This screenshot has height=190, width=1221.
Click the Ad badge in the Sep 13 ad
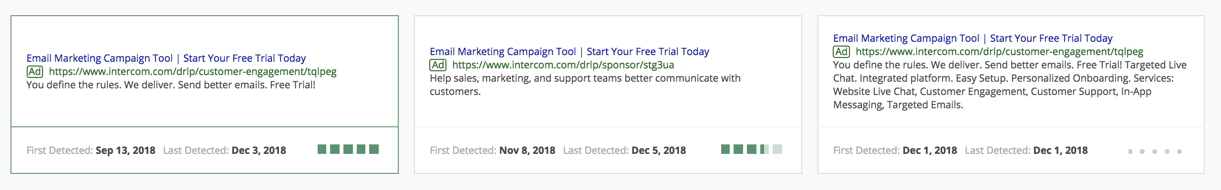tap(34, 72)
